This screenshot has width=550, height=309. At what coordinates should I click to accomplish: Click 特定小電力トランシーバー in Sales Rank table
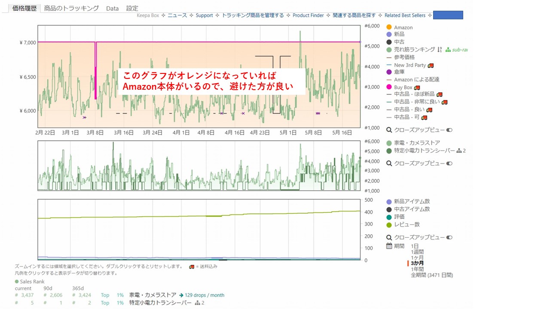[160, 303]
